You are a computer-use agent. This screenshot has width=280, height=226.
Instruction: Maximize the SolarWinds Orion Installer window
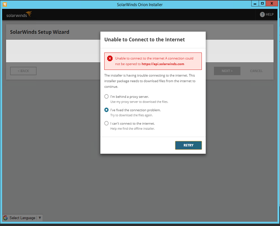(262, 4)
